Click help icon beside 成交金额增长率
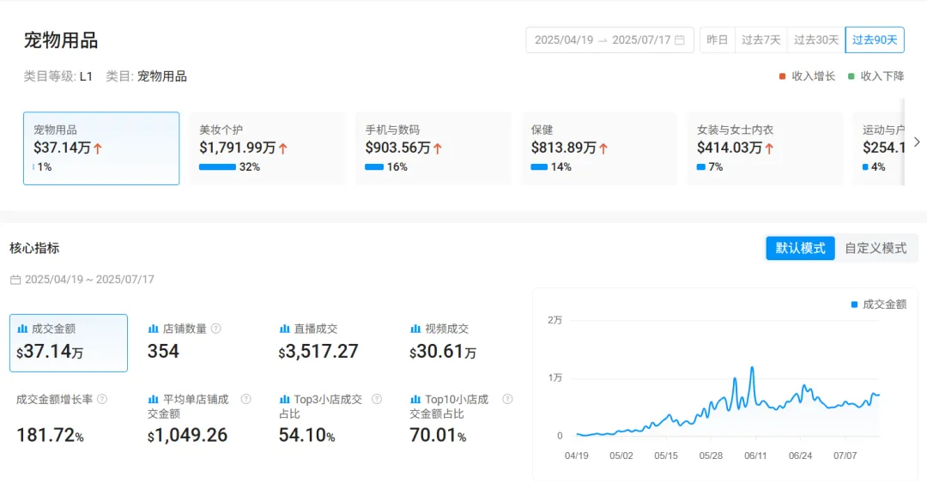 102,399
